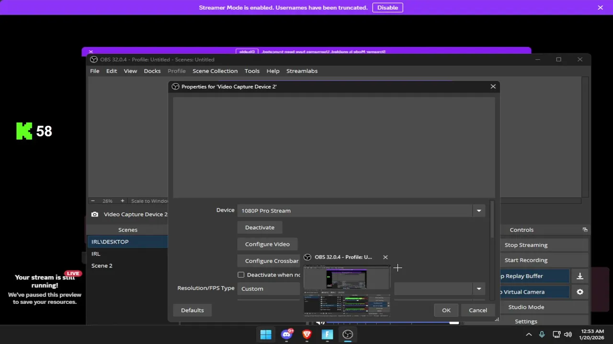Click Studio Mode in Controls

coord(526,307)
